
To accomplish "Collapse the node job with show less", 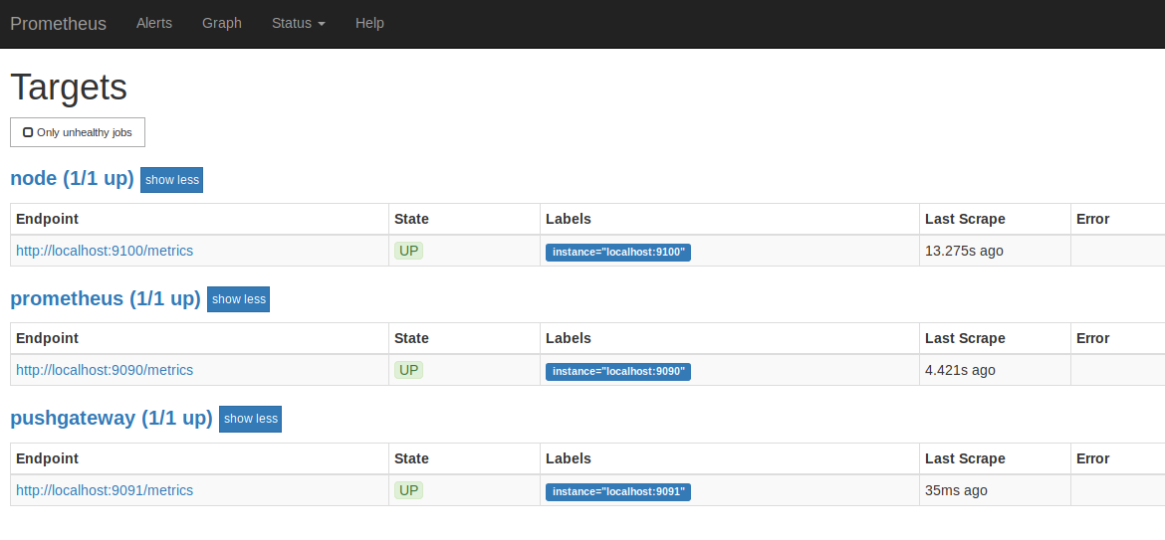I will click(x=171, y=180).
